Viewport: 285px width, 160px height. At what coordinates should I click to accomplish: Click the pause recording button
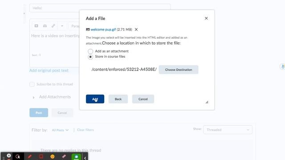click(9, 156)
